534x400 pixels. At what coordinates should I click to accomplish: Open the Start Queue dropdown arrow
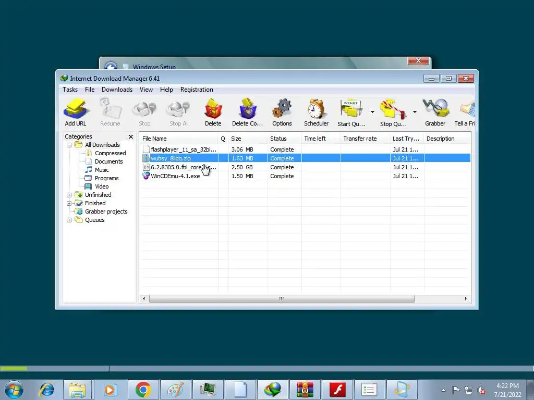point(372,112)
